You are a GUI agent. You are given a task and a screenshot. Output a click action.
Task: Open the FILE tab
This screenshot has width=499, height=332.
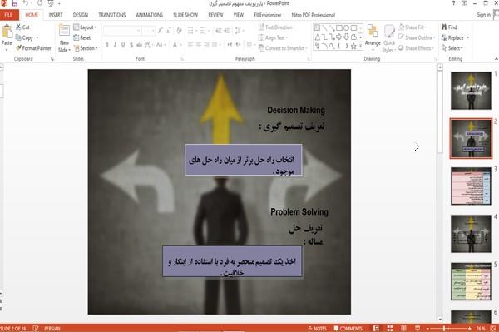click(9, 15)
